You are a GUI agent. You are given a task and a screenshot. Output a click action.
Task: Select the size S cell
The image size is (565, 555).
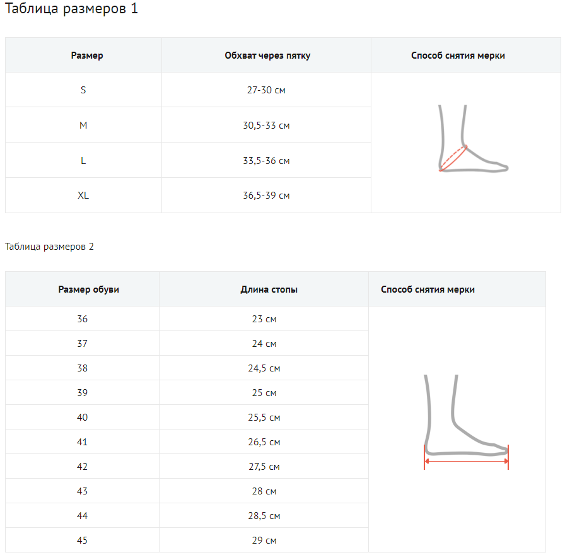pyautogui.click(x=83, y=90)
